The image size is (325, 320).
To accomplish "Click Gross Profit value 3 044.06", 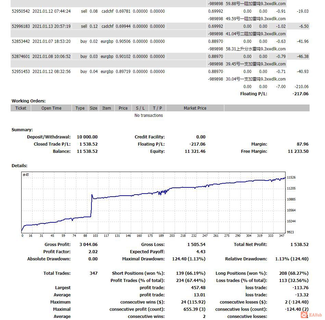I will pyautogui.click(x=88, y=245).
